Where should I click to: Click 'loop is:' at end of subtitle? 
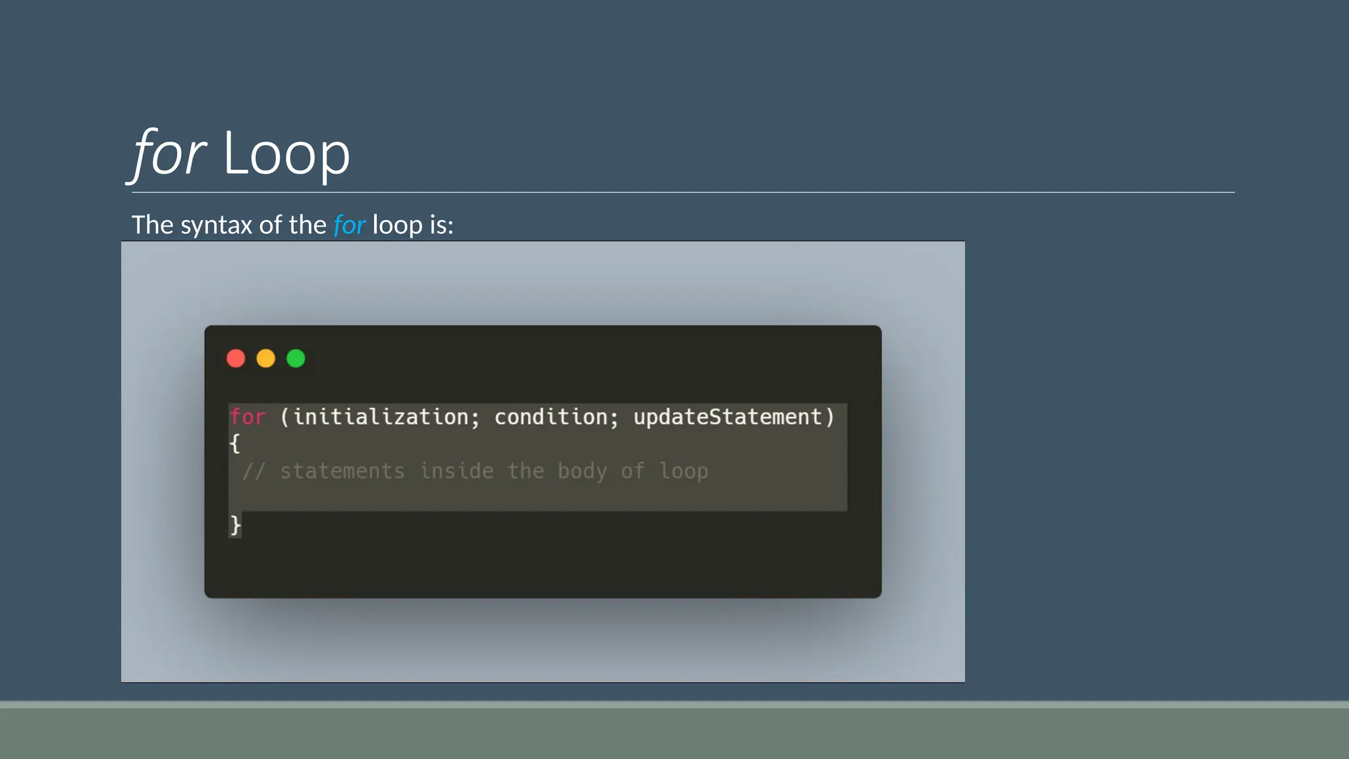coord(413,225)
